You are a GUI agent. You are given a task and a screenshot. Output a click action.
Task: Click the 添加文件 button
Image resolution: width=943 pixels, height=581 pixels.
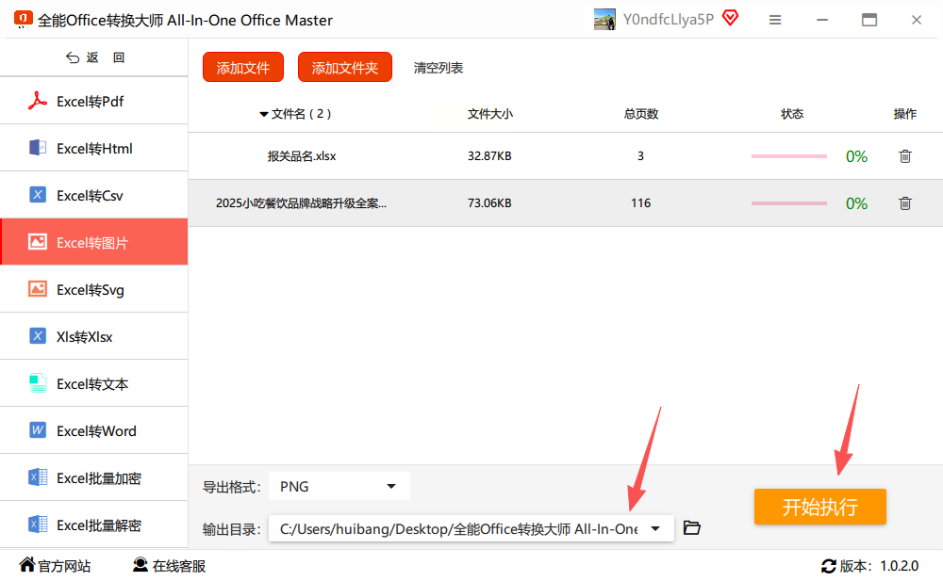click(243, 67)
